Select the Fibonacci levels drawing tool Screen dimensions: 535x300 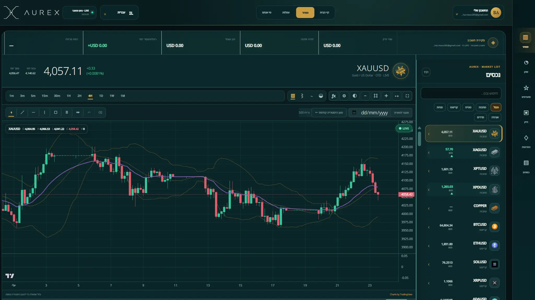[67, 112]
